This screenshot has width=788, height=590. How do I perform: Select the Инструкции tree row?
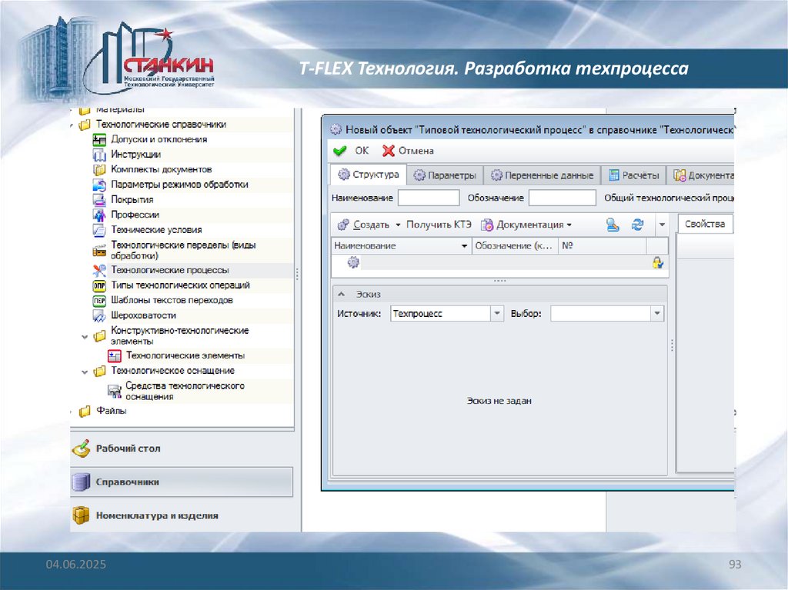pos(135,155)
